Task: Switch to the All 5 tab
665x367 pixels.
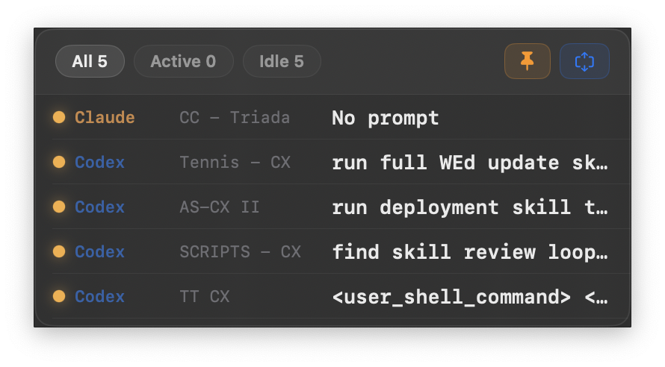Action: (90, 61)
